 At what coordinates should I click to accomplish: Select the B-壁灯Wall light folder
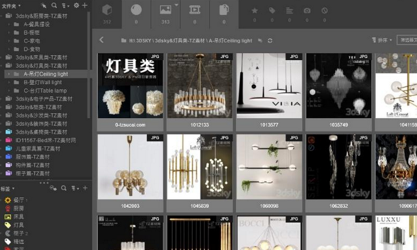[42, 82]
